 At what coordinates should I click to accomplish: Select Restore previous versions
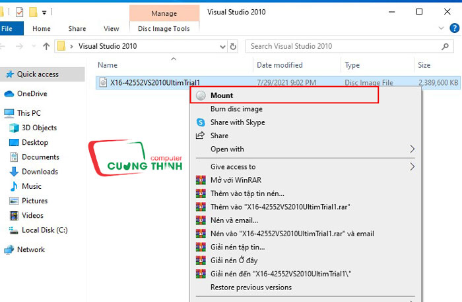251,288
